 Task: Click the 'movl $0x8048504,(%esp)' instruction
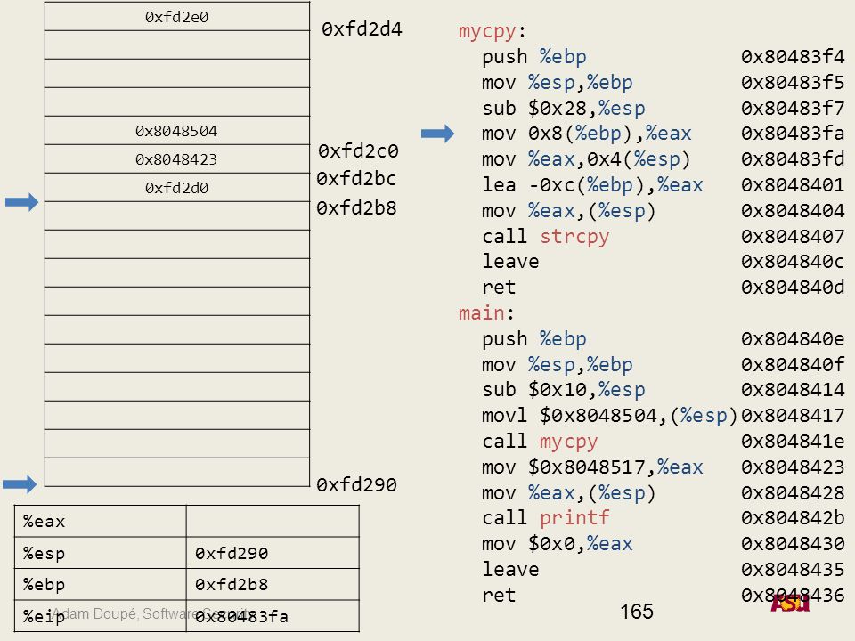609,416
